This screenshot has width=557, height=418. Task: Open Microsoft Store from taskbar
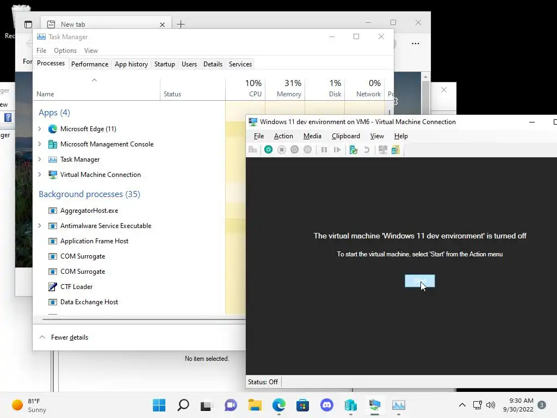(x=302, y=405)
